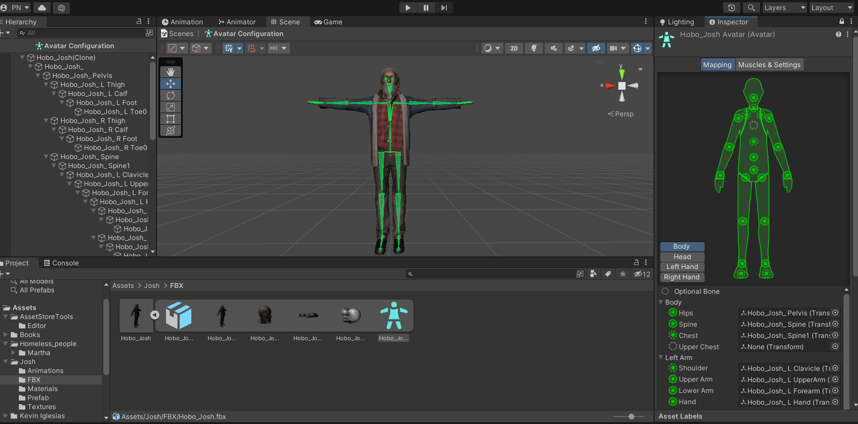Click the red X axis cone on gizmo
Image resolution: width=858 pixels, height=424 pixels.
(611, 86)
